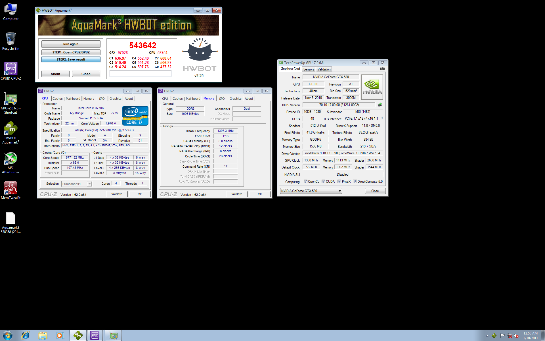Toggle the PhysX checkbox in GPU-Z
The height and width of the screenshot is (341, 545).
[x=339, y=182]
